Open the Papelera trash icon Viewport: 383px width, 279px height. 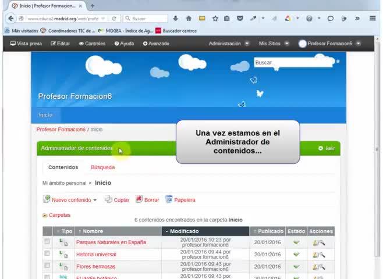pyautogui.click(x=169, y=199)
